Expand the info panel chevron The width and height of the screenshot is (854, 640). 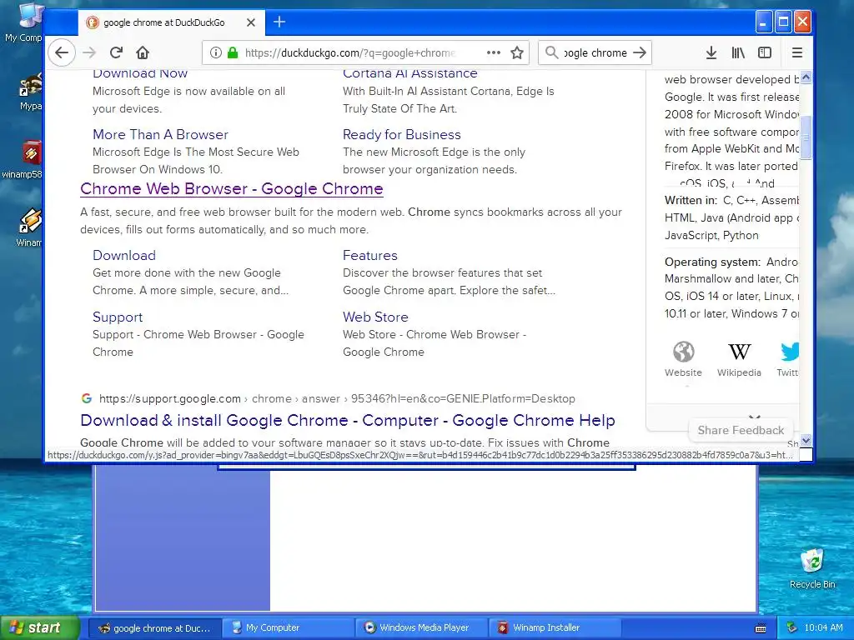coord(754,417)
